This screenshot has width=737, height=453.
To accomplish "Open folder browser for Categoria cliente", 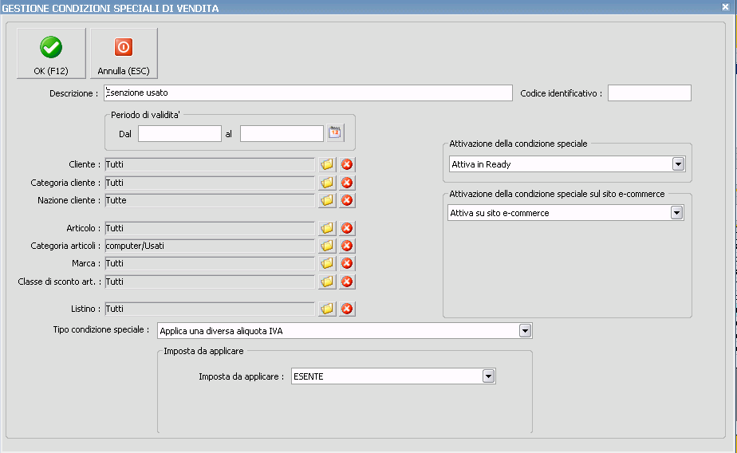I will [327, 183].
